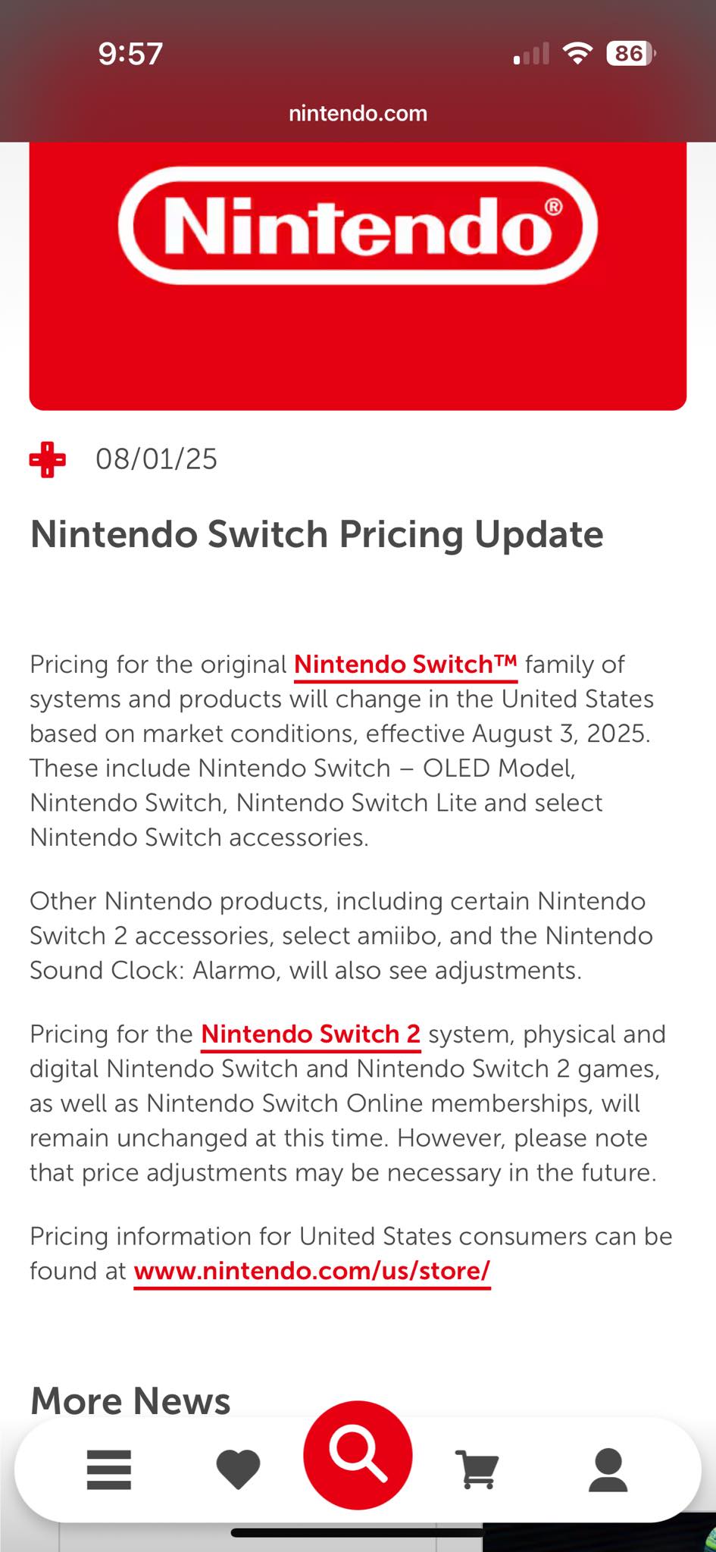Tap the nintendo.com address bar
This screenshot has height=1552, width=716.
(x=358, y=114)
